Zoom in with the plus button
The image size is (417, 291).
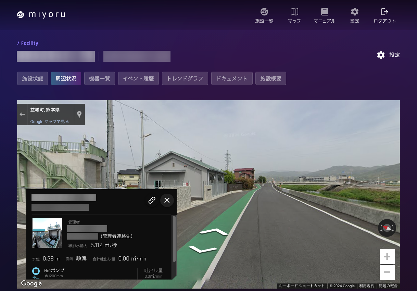tap(387, 257)
